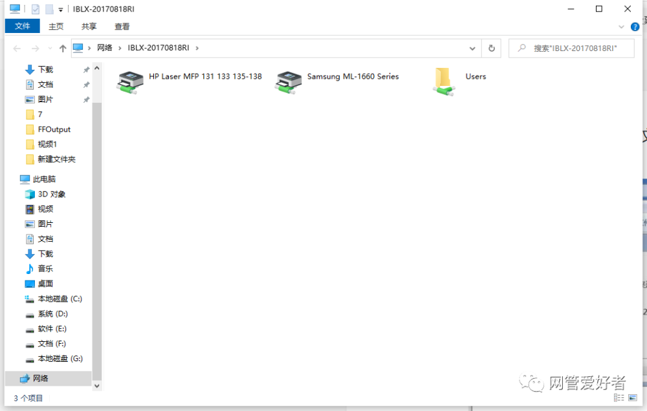This screenshot has width=647, height=411.
Task: Click the computer icon in the address bar
Action: tap(78, 48)
